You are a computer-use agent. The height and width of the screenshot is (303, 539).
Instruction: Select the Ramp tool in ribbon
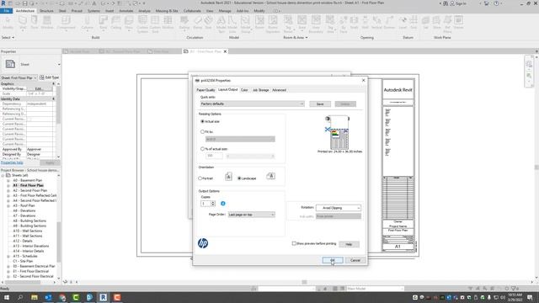tap(198, 23)
